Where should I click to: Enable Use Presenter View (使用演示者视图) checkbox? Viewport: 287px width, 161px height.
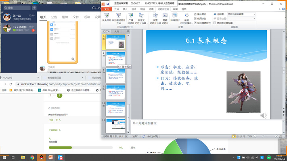215,23
